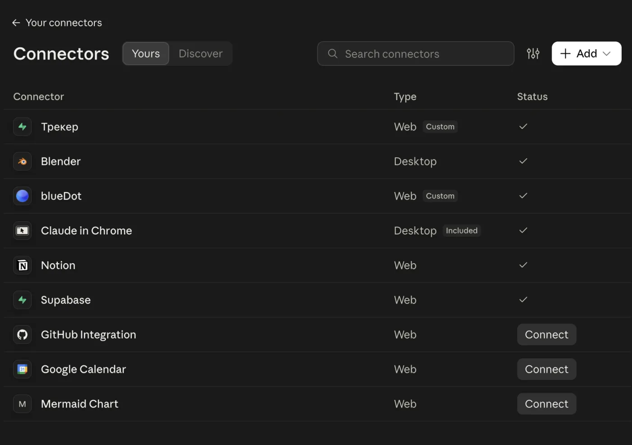
Task: Click the Google Calendar icon
Action: (x=22, y=370)
